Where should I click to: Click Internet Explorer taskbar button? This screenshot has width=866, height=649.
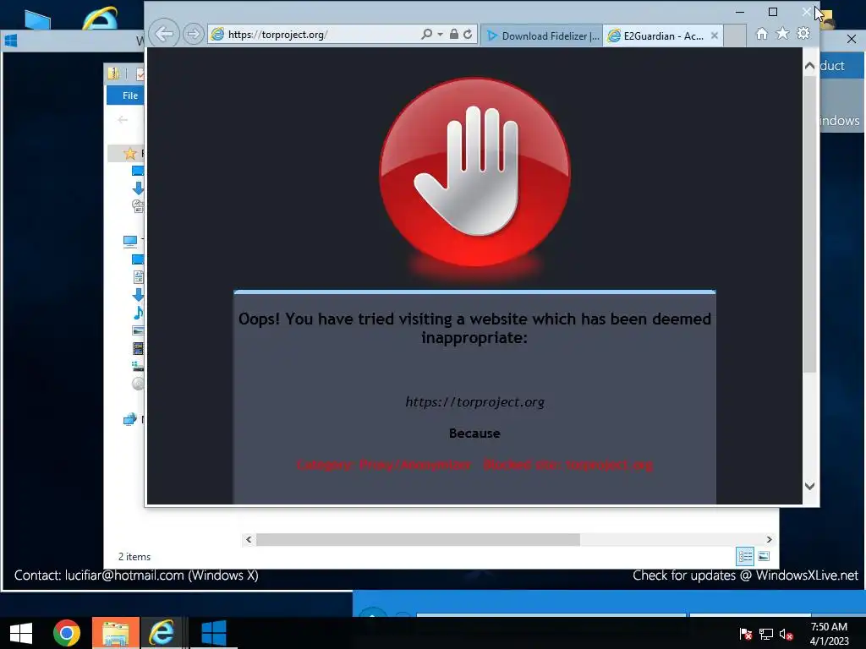pyautogui.click(x=162, y=633)
